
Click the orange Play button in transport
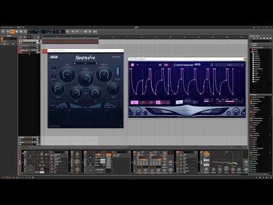tap(13, 32)
